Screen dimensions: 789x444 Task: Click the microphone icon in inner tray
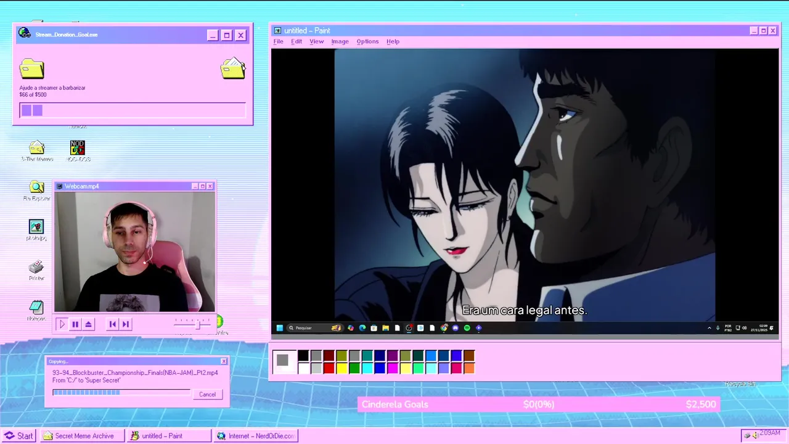718,328
